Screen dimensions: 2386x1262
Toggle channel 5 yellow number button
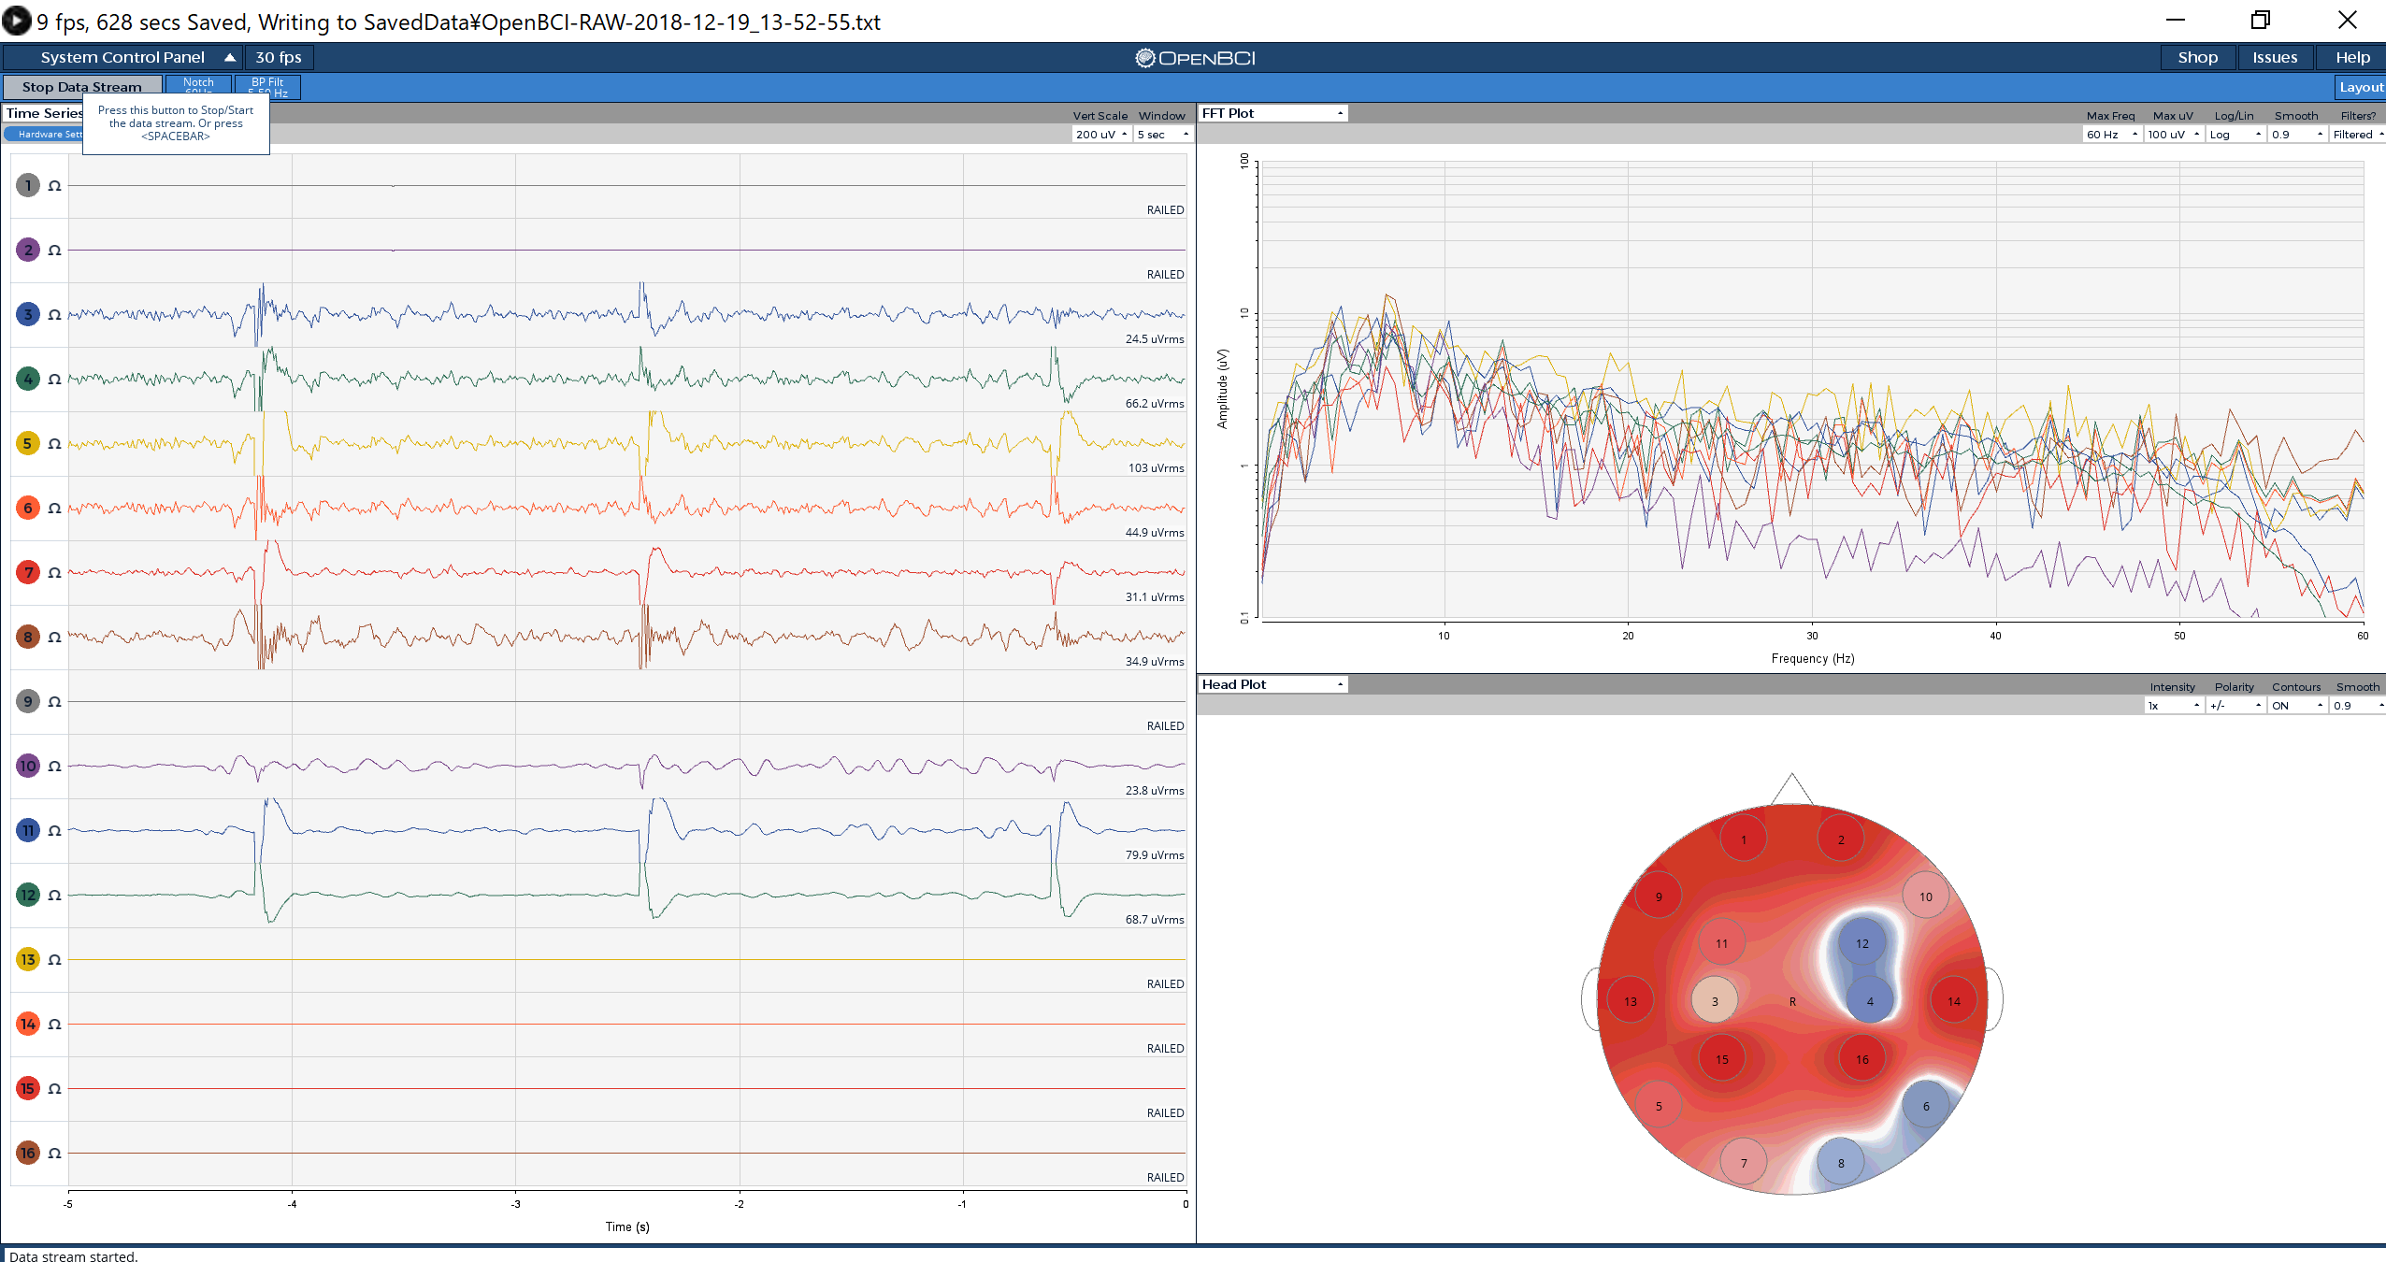[x=28, y=443]
